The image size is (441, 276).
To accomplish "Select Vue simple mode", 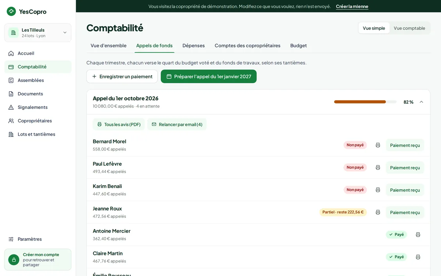I will pyautogui.click(x=374, y=28).
